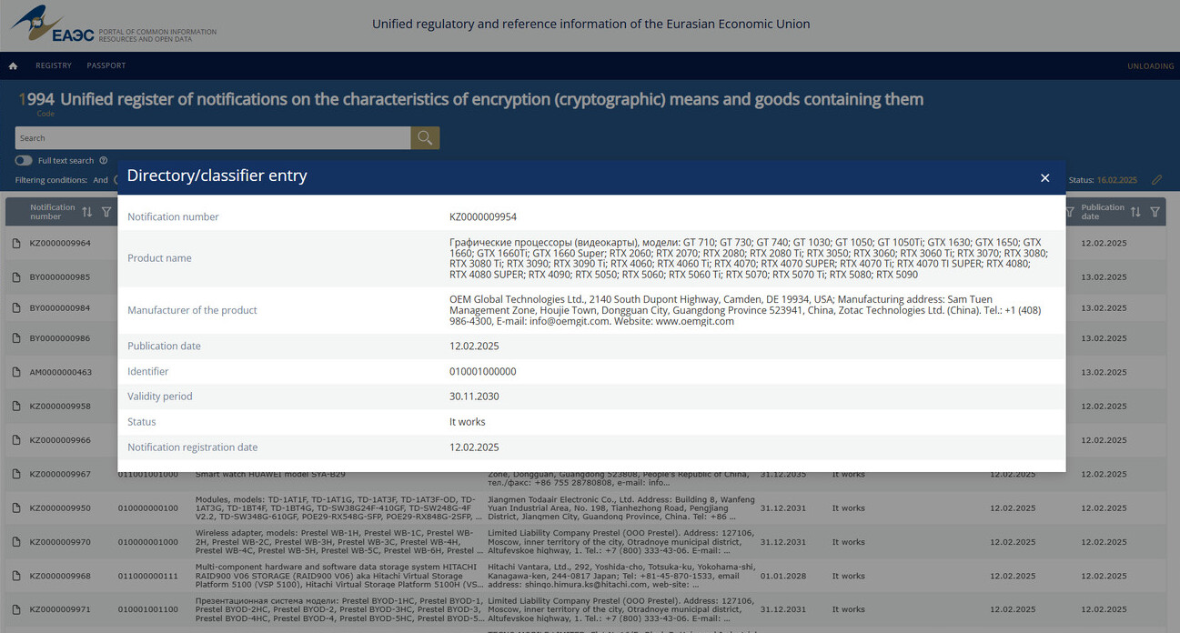Filter the Notification number column
The image size is (1180, 633).
click(x=106, y=212)
